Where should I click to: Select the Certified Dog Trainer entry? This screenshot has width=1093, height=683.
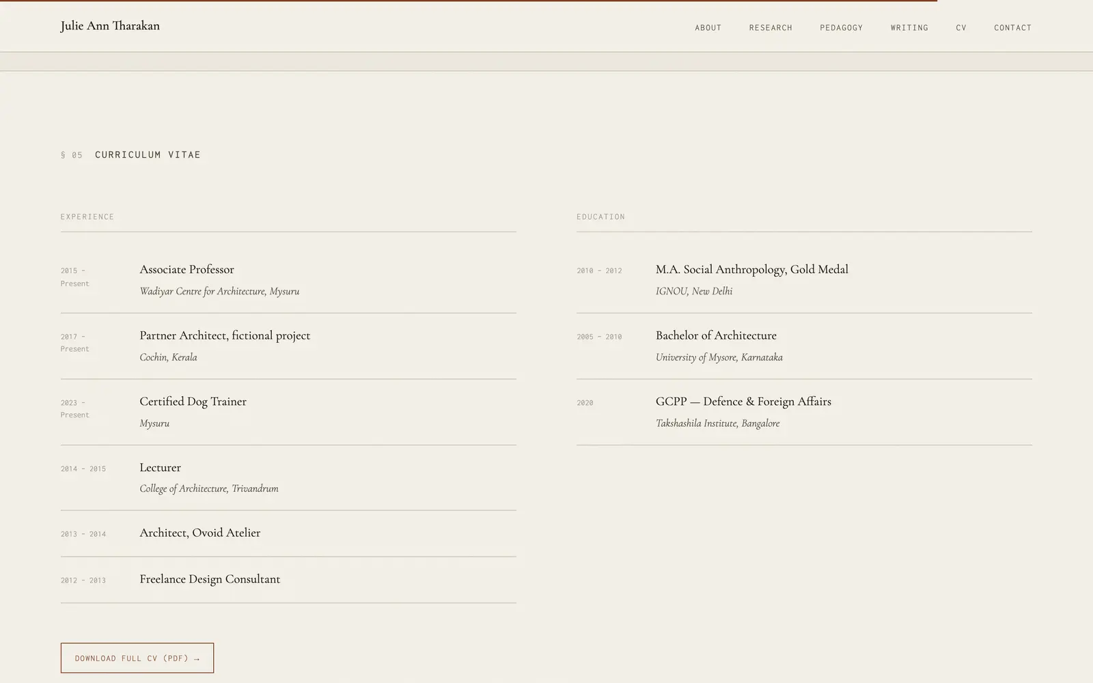pos(193,402)
